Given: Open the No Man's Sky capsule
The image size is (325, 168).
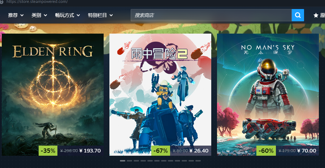Looking at the screenshot, I should click(x=268, y=95).
